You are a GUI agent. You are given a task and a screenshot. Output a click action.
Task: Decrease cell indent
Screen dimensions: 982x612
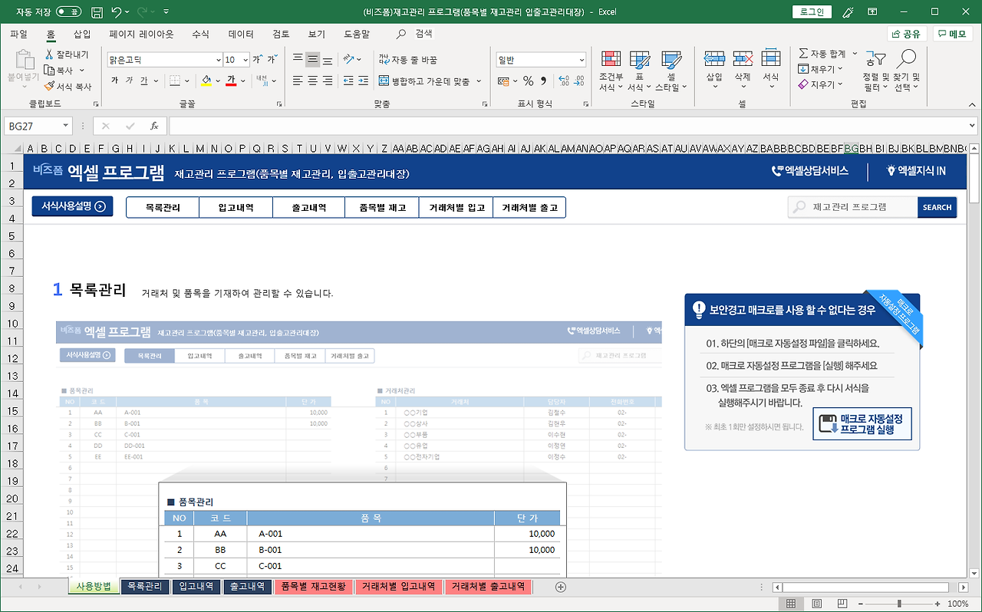pyautogui.click(x=348, y=81)
